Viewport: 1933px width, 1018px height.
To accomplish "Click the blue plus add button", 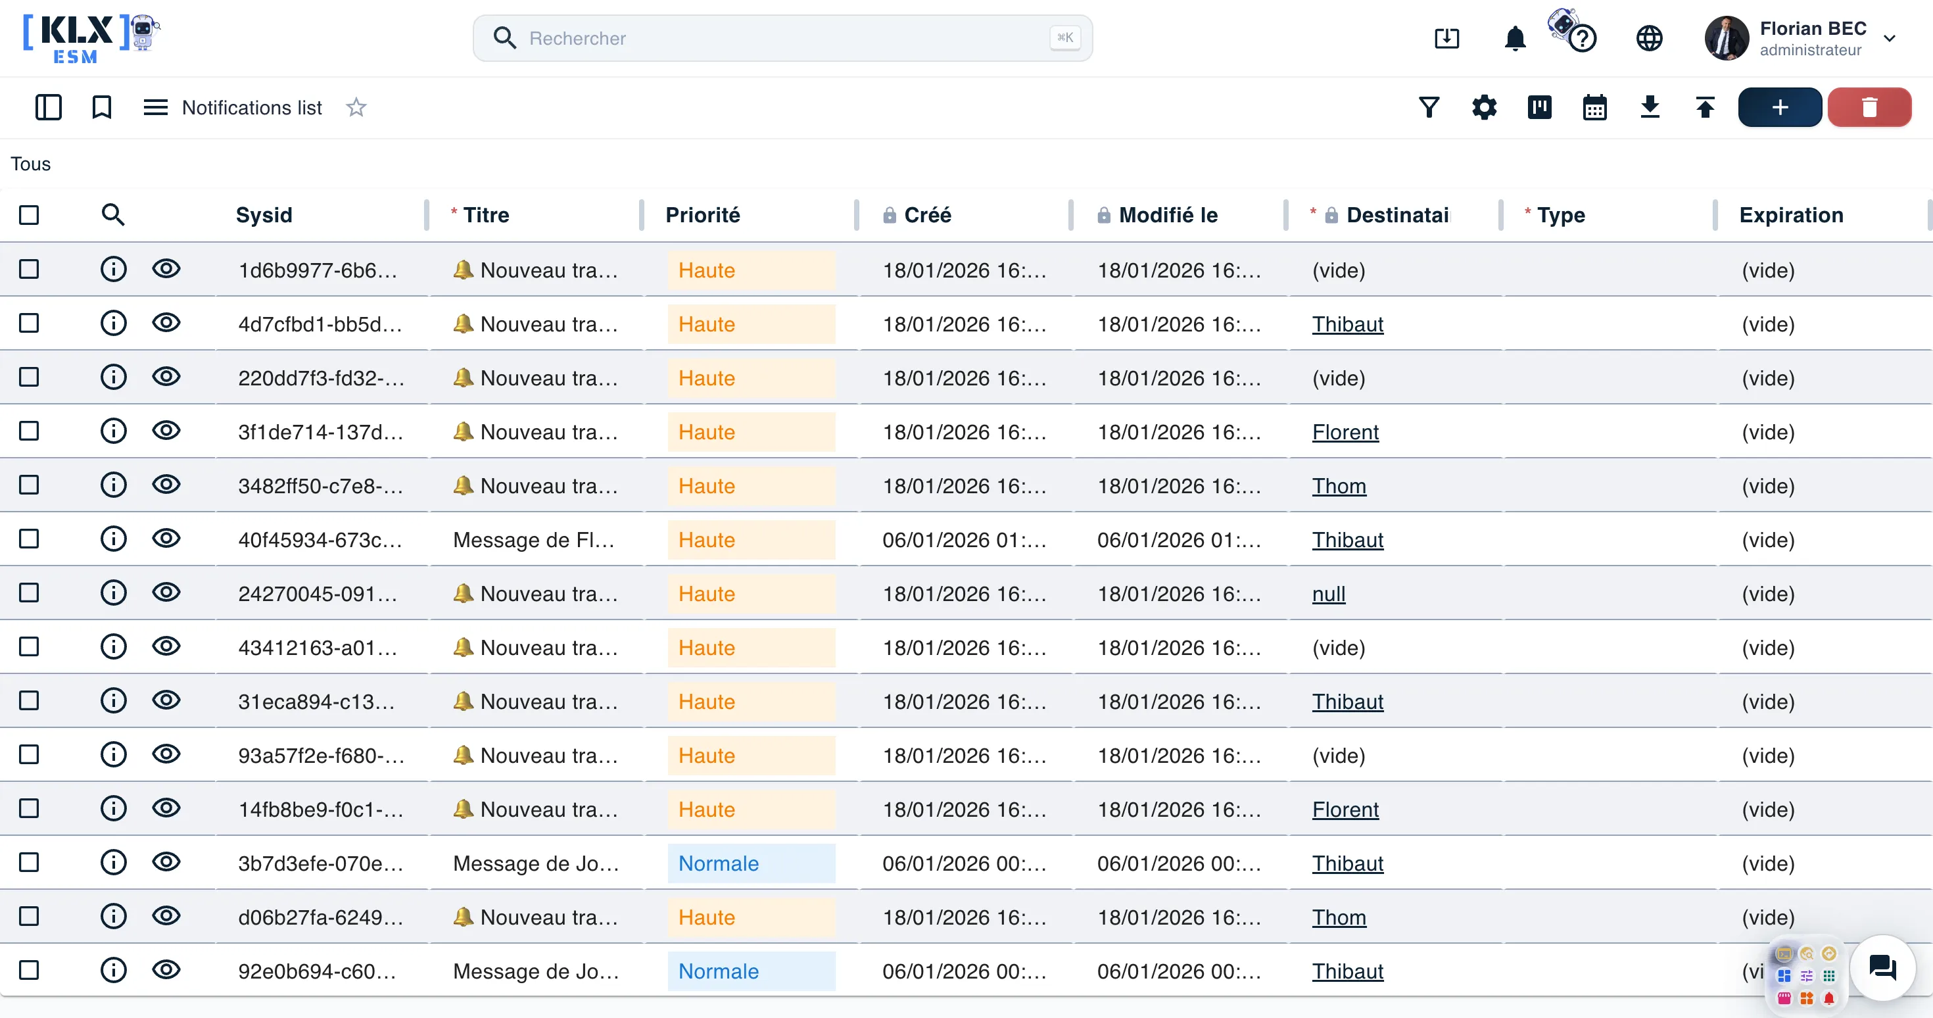I will pos(1780,107).
